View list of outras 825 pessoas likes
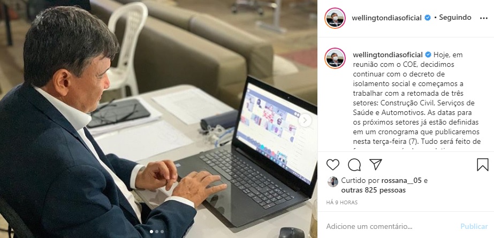 coord(374,190)
